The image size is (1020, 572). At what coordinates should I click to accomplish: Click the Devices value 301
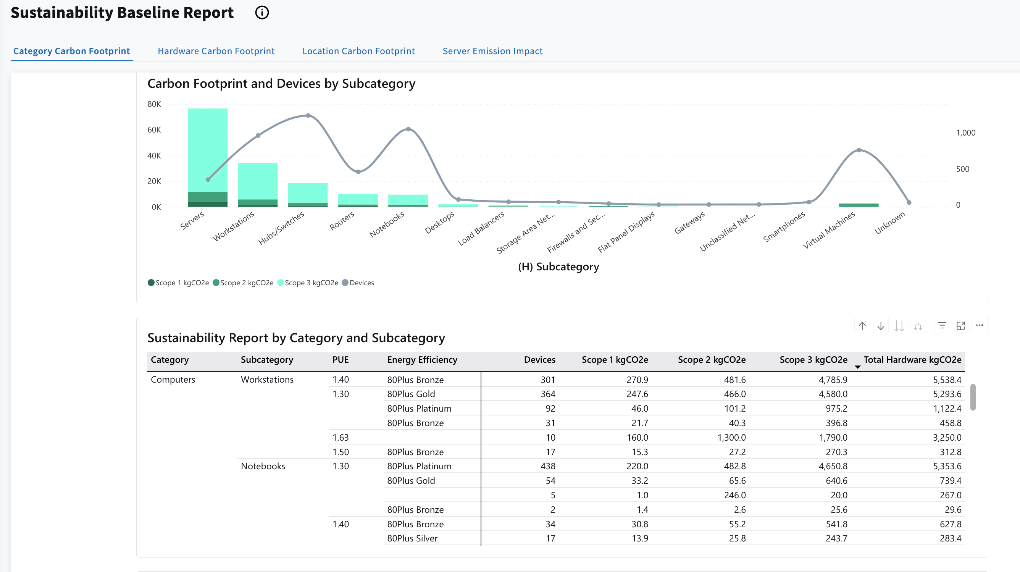pos(548,380)
